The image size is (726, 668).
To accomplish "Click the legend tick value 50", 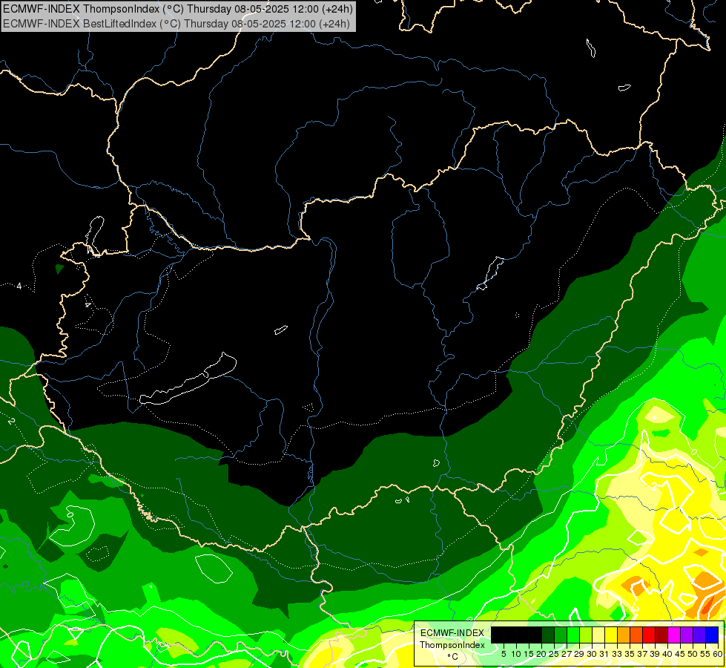I will 692,654.
